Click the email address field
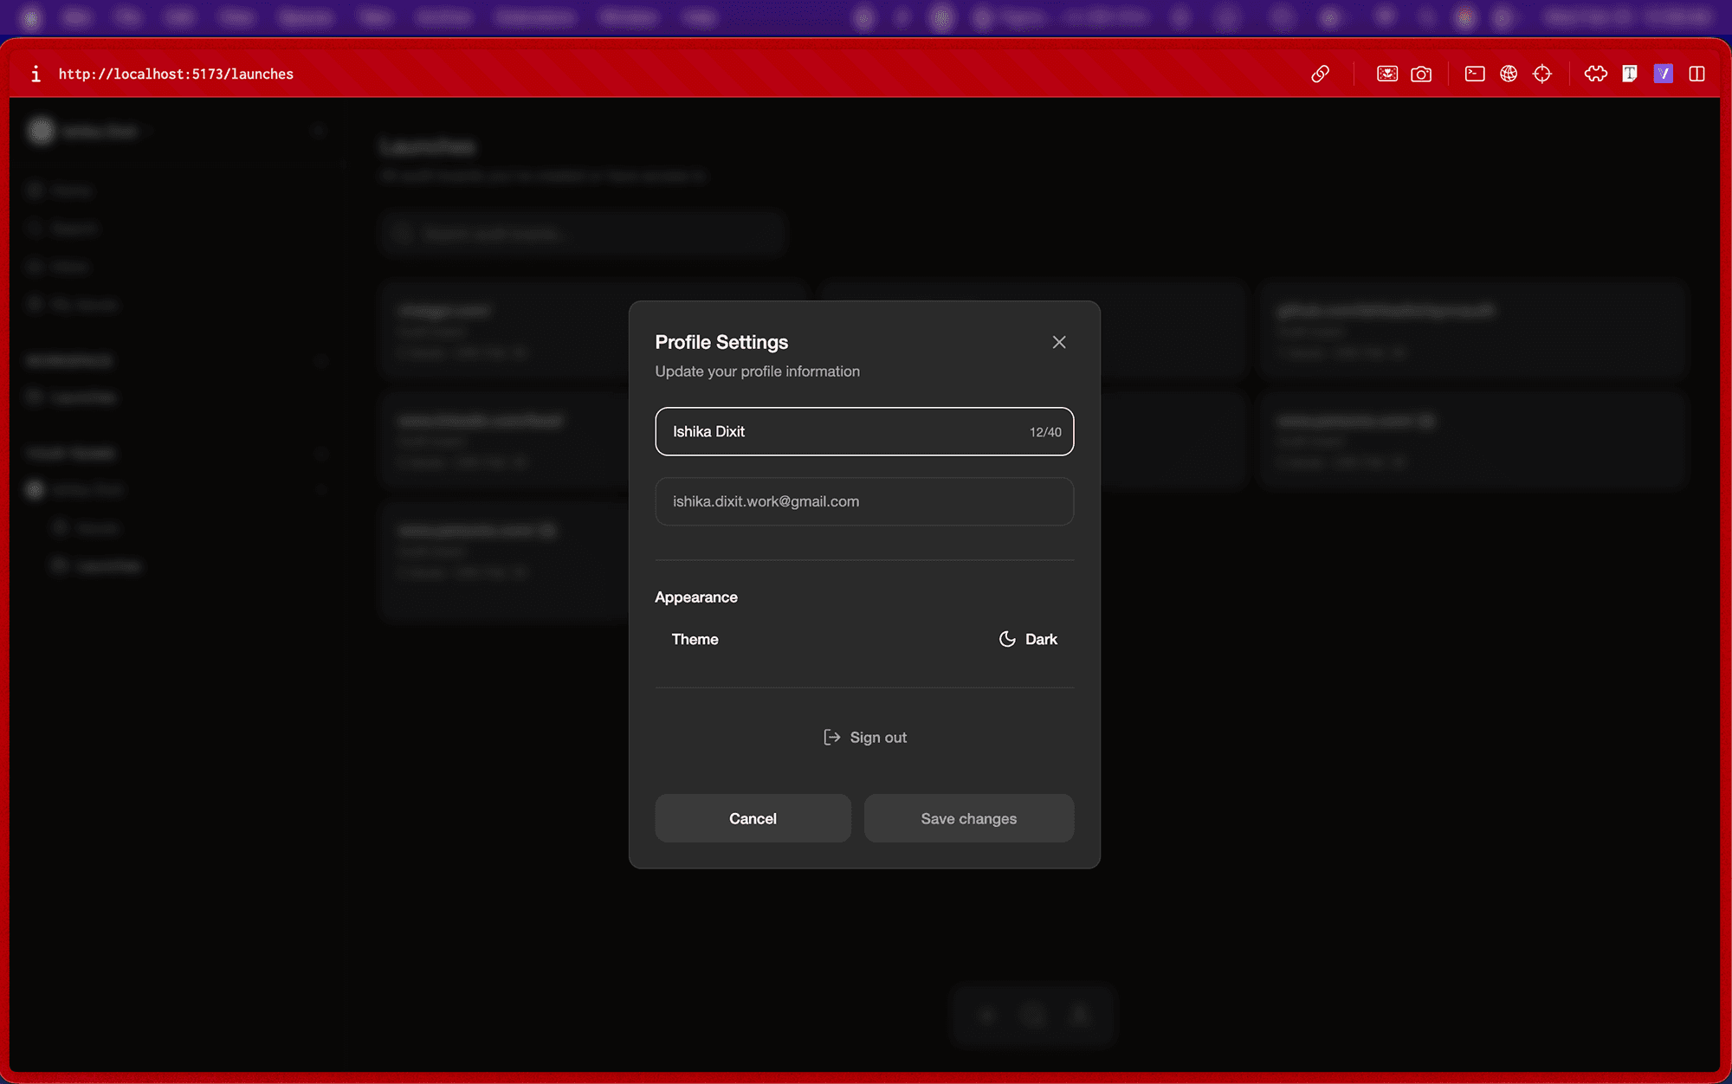The height and width of the screenshot is (1084, 1732). click(x=863, y=501)
